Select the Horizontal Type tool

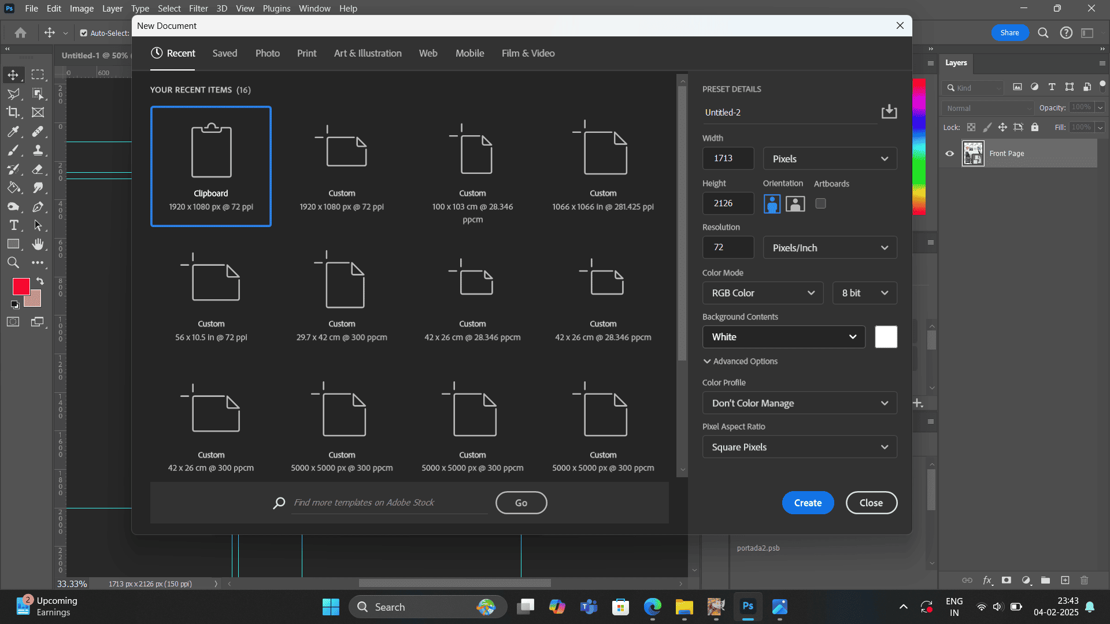click(13, 225)
